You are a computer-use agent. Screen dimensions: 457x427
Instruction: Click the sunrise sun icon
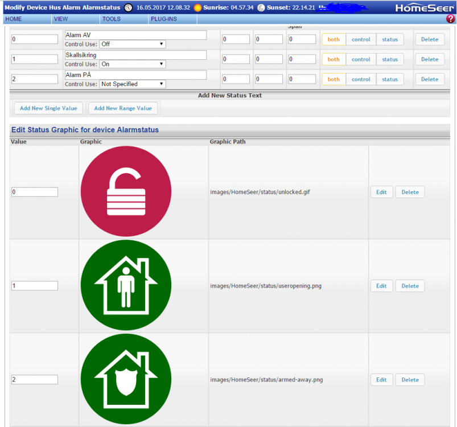pyautogui.click(x=197, y=7)
